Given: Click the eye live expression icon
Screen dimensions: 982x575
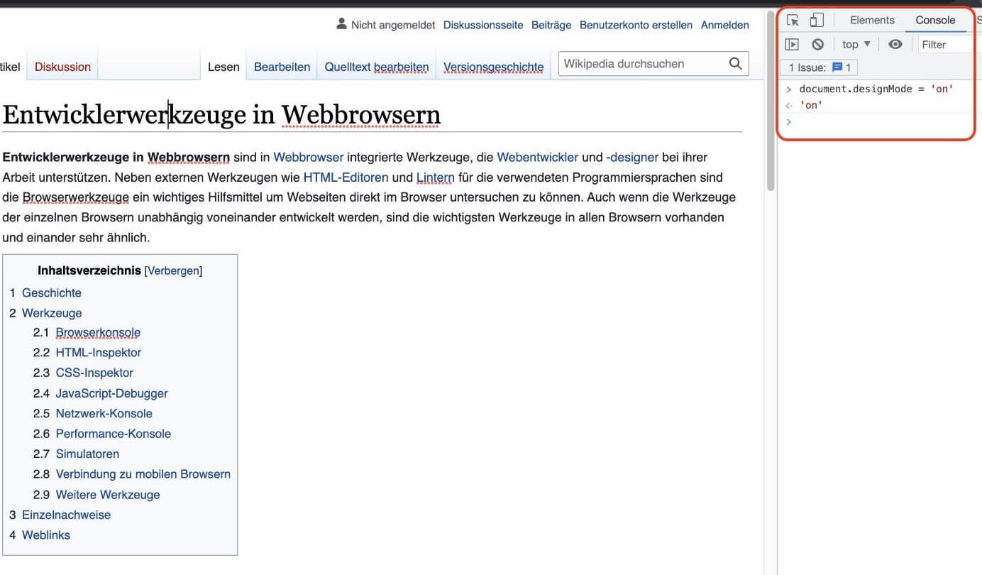Looking at the screenshot, I should pyautogui.click(x=895, y=44).
